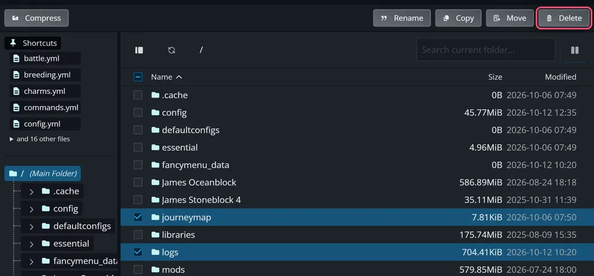This screenshot has width=594, height=276.
Task: Expand fancymenu_data node in tree
Action: (31, 261)
